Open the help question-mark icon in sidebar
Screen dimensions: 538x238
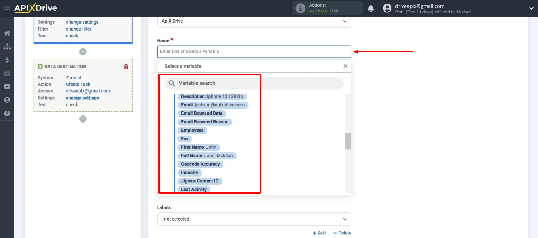7,113
